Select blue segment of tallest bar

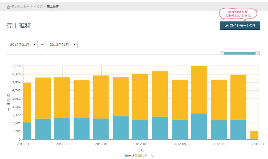pyautogui.click(x=199, y=127)
